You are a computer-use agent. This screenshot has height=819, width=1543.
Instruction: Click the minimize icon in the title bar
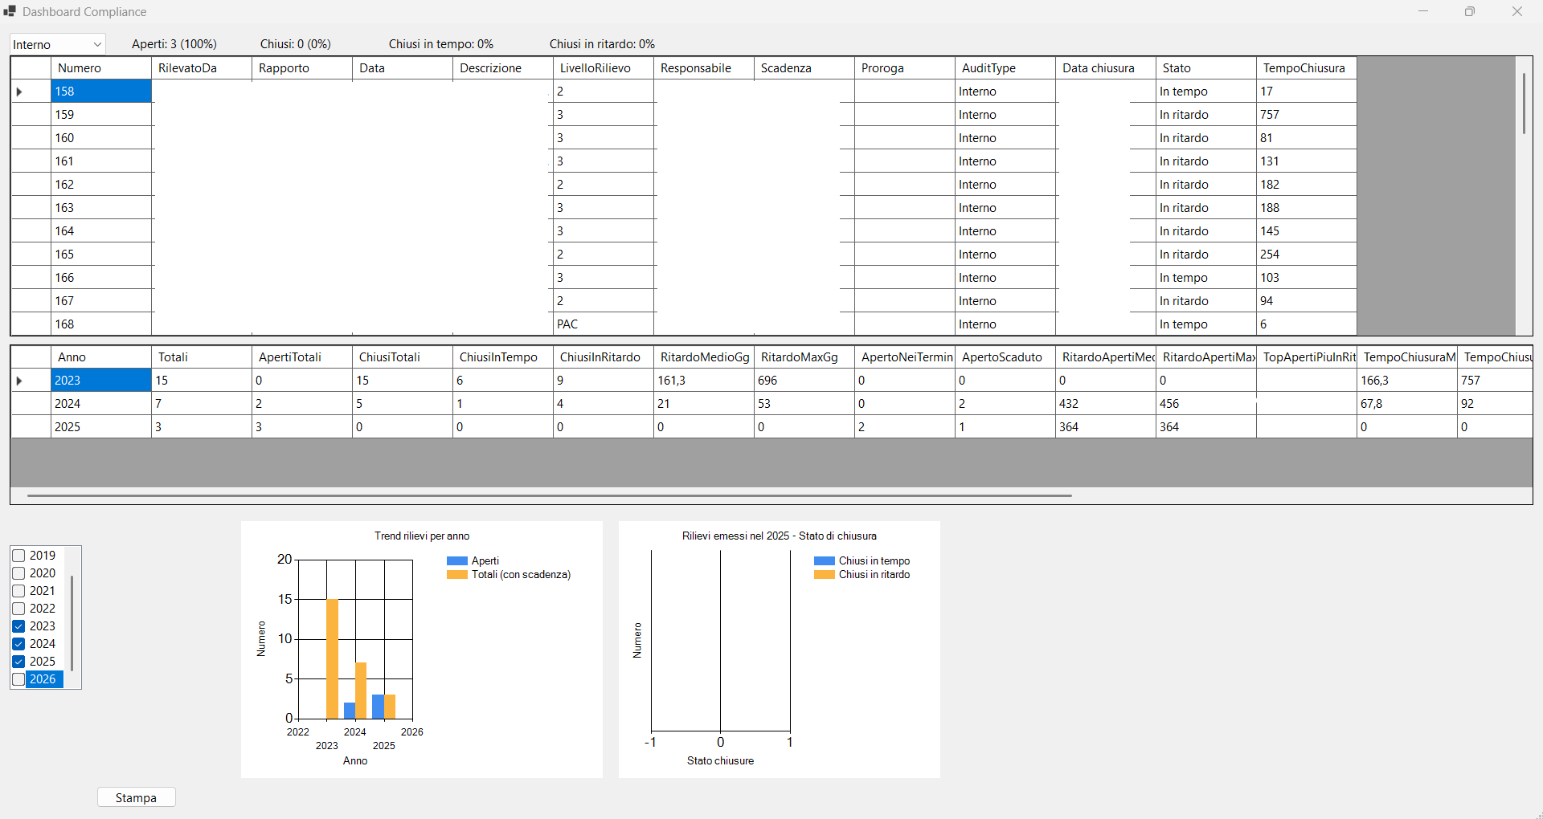click(1423, 11)
